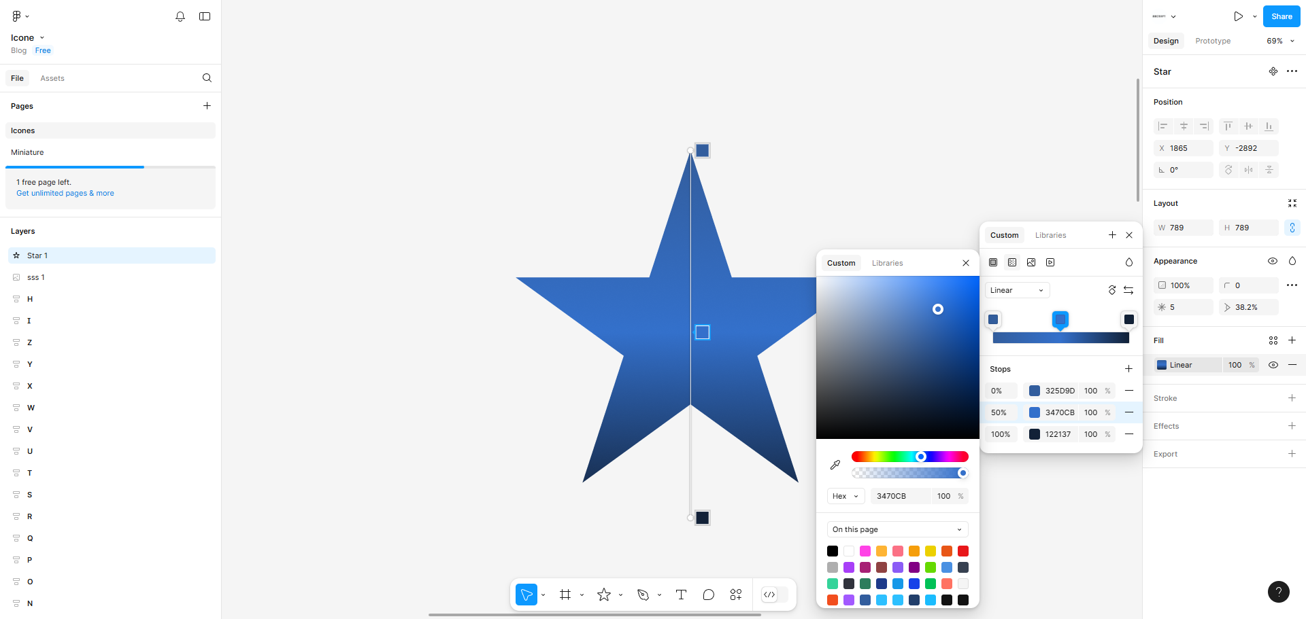Open the Hex color format dropdown
Image resolution: width=1306 pixels, height=619 pixels.
[845, 496]
